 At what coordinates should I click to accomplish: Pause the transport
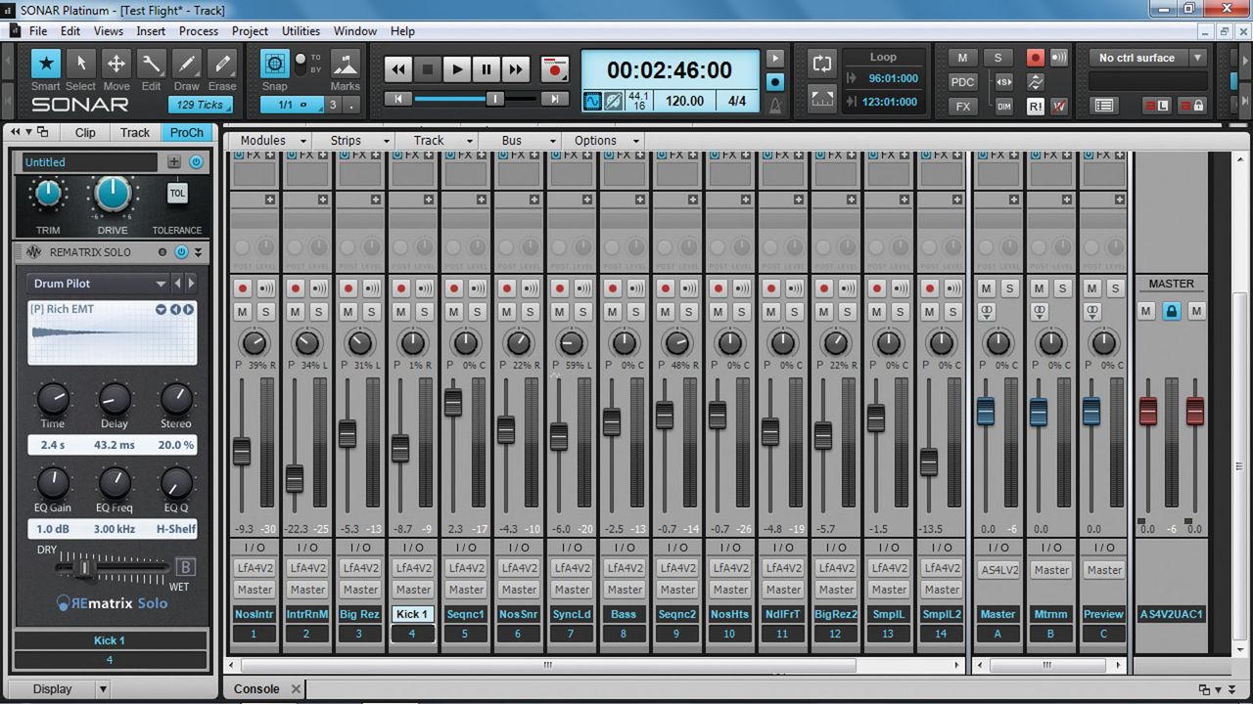point(486,69)
